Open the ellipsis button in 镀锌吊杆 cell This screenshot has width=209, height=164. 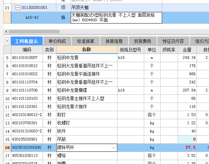pos(114,148)
